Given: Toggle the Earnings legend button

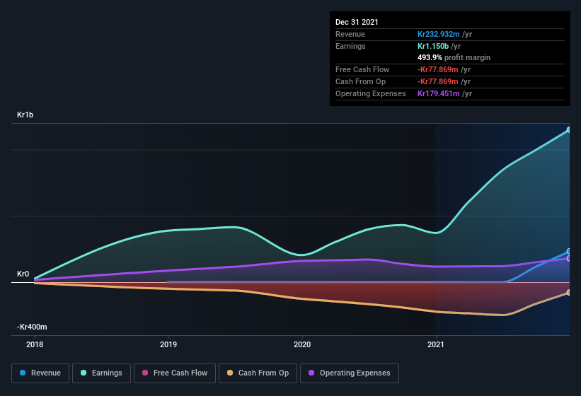Looking at the screenshot, I should 101,373.
